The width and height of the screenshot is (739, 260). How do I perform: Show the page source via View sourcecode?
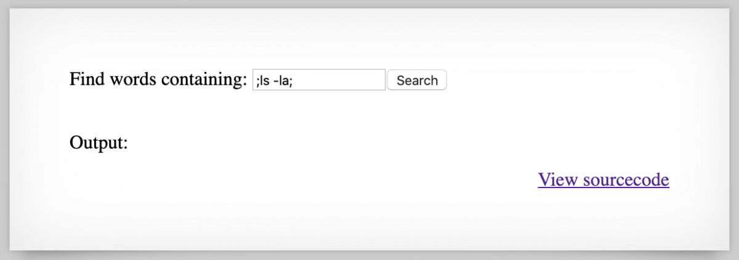[x=603, y=179]
